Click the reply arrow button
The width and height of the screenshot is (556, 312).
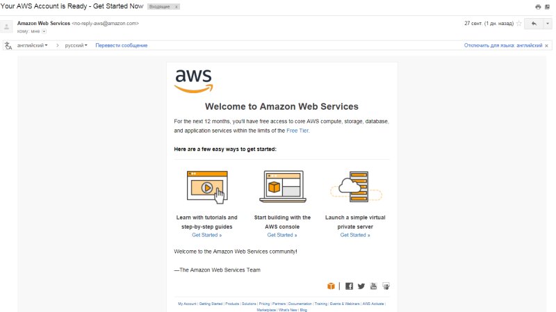click(534, 24)
